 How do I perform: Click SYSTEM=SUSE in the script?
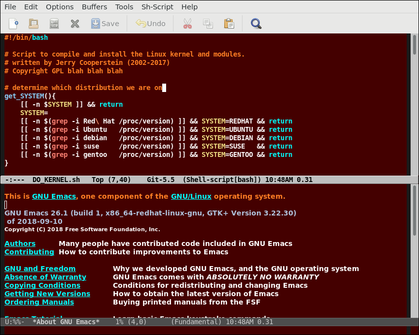223,146
